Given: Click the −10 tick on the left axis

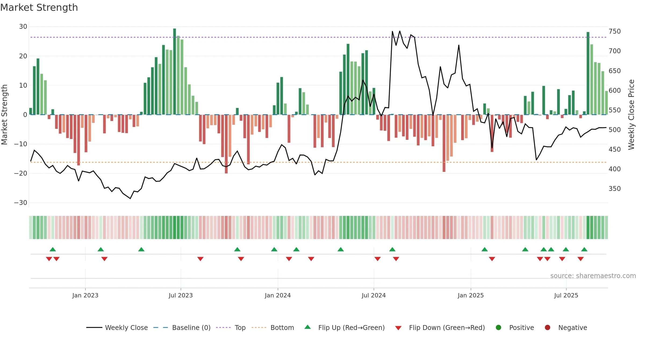Looking at the screenshot, I should pos(21,144).
